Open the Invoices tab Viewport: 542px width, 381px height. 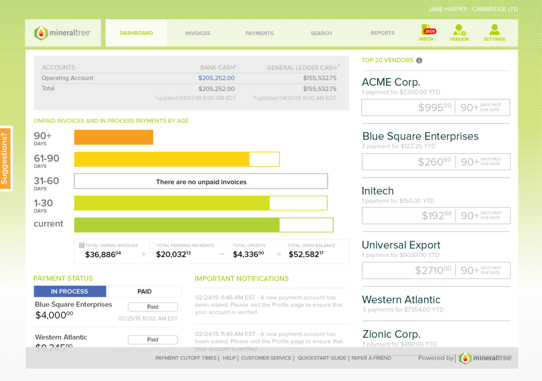click(x=198, y=33)
